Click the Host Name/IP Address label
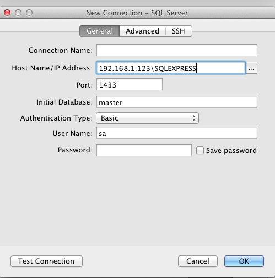Screen dimensions: 275x278 point(52,68)
